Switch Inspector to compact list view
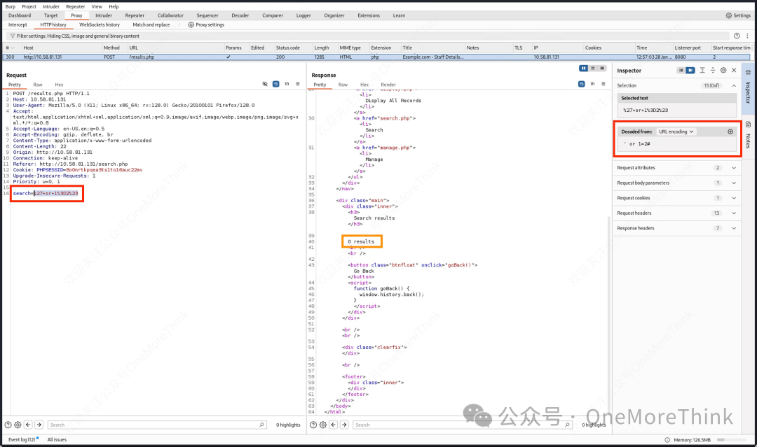The width and height of the screenshot is (757, 447). 681,71
